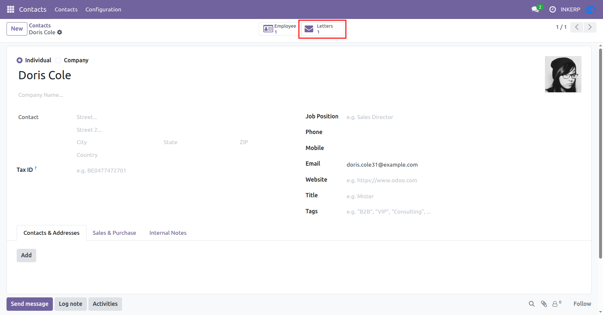Open the Letters envelope smart button
Viewport: 603px width, 315px height.
[322, 29]
